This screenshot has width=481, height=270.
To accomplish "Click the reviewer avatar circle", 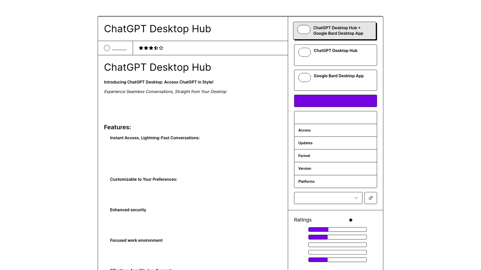I will coord(107,48).
